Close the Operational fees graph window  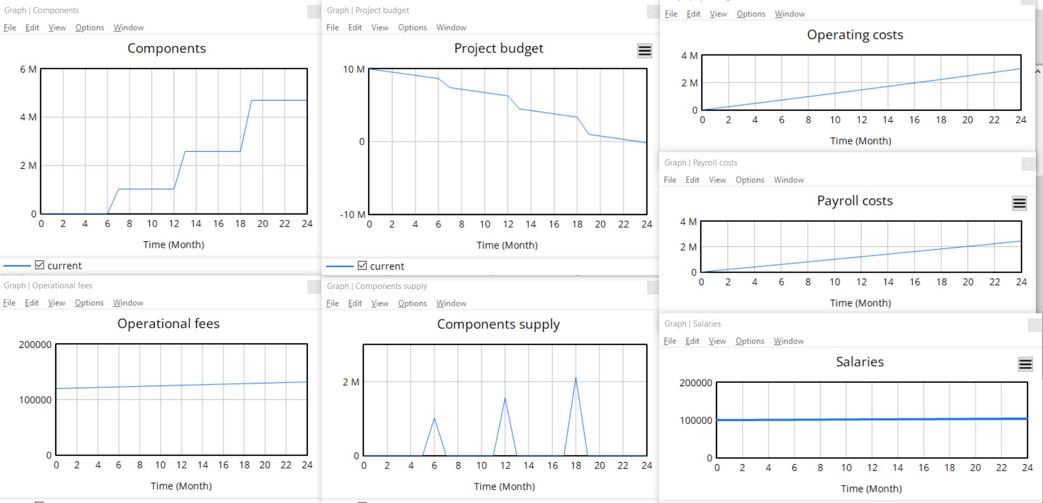tap(314, 286)
